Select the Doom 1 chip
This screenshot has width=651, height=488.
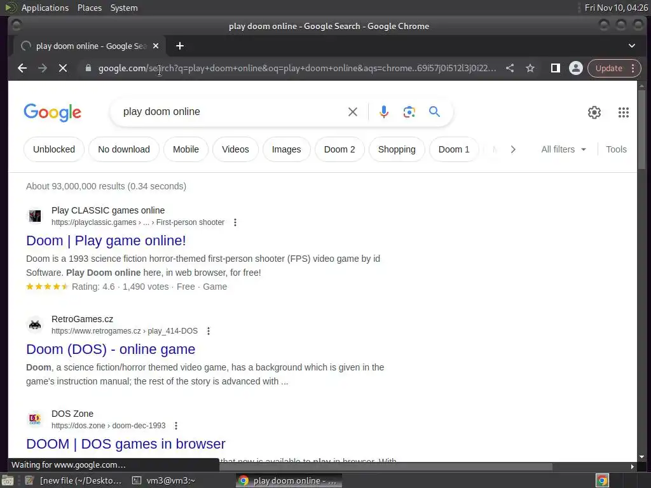pyautogui.click(x=454, y=149)
